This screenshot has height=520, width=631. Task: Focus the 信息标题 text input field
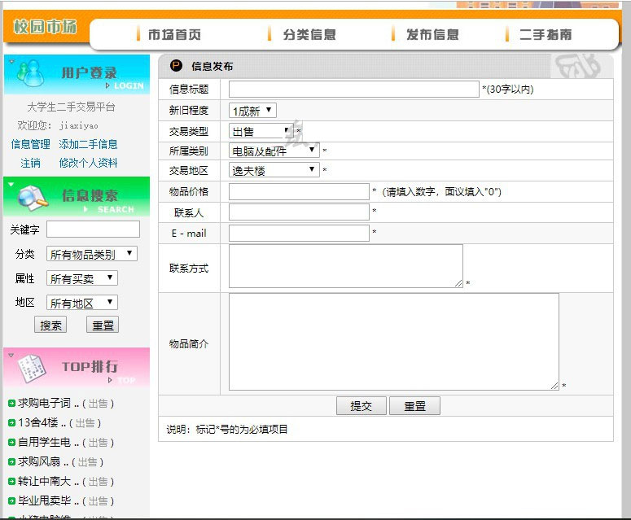click(353, 90)
